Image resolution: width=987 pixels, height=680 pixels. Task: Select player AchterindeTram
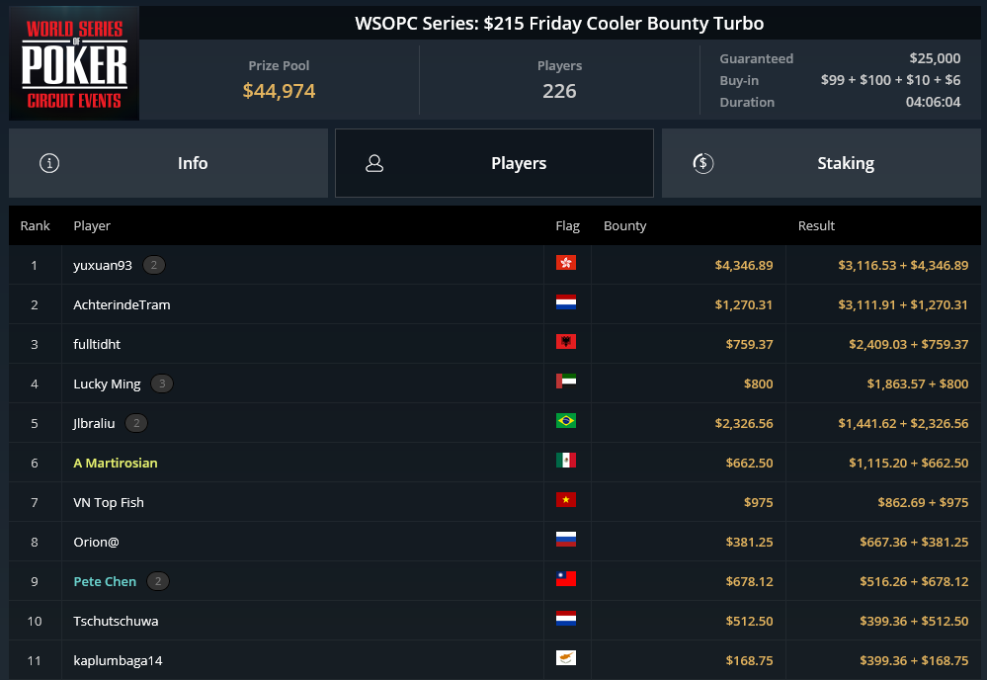[x=122, y=304]
